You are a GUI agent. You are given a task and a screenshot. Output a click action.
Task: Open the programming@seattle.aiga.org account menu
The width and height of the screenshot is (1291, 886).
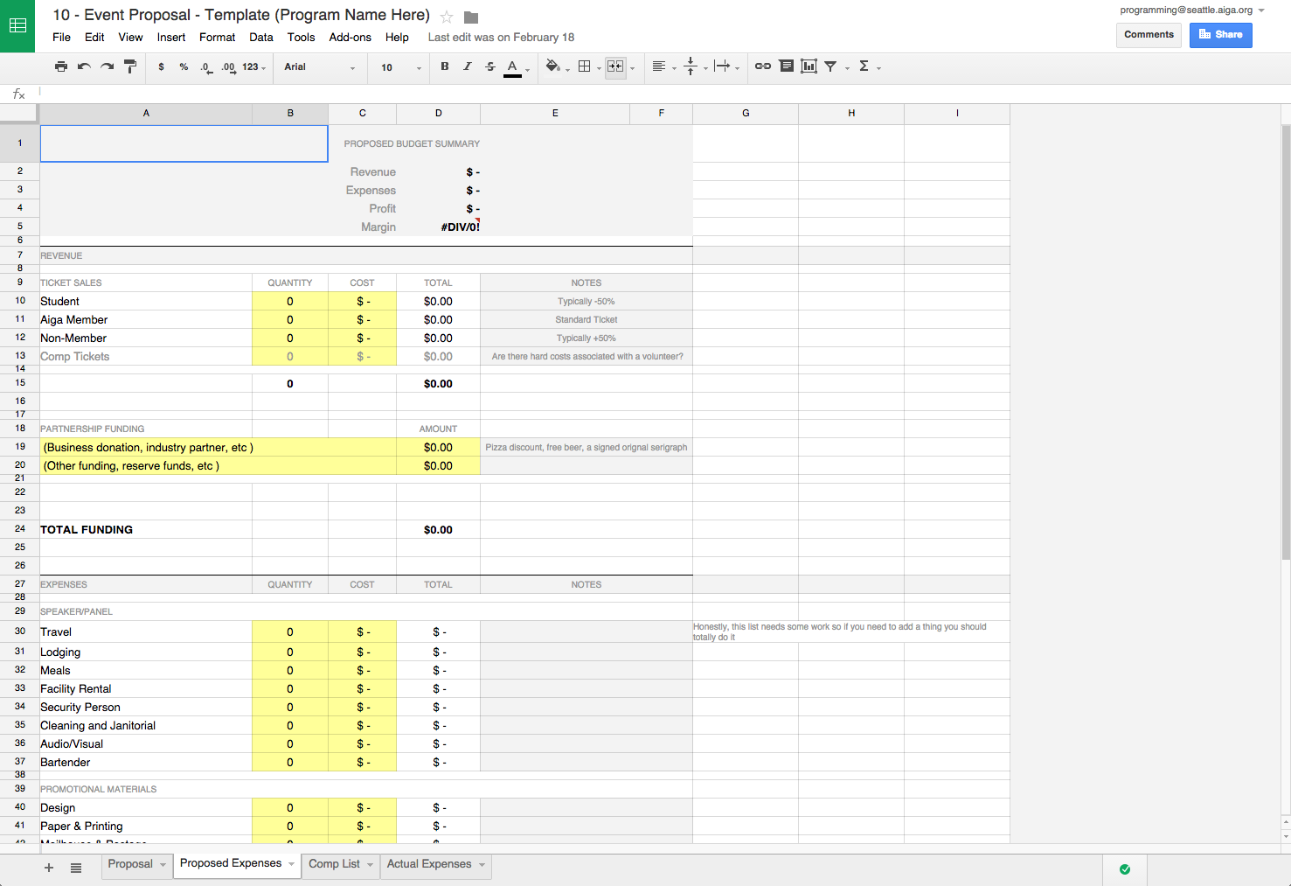click(1192, 10)
